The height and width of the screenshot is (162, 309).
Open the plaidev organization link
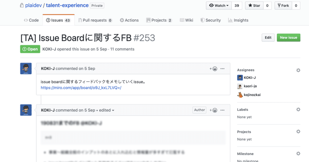34,5
